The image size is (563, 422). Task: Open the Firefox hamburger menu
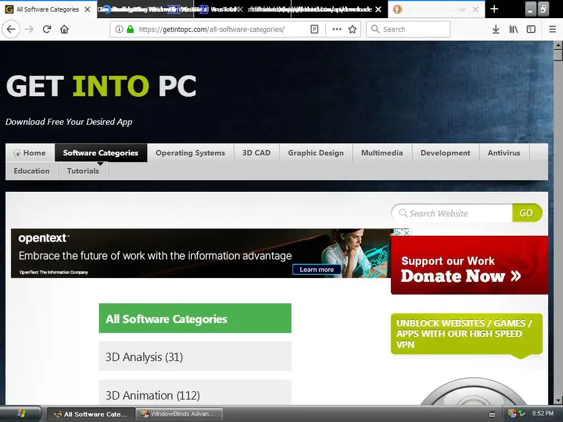(553, 29)
